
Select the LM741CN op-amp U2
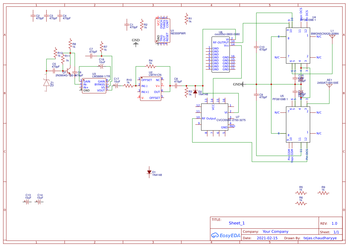pyautogui.click(x=150, y=89)
